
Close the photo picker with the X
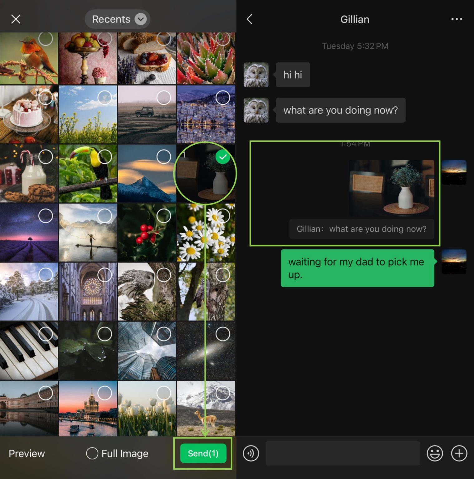tap(16, 19)
